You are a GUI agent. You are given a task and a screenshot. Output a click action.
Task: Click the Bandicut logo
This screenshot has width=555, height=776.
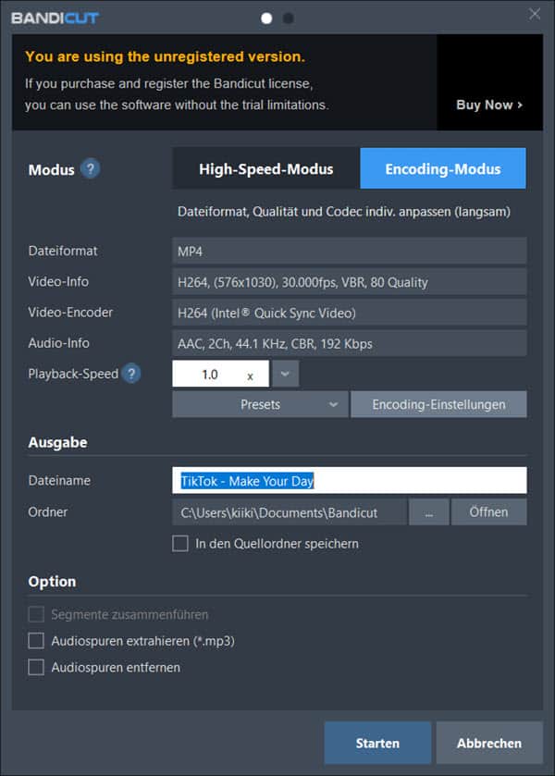click(x=55, y=18)
